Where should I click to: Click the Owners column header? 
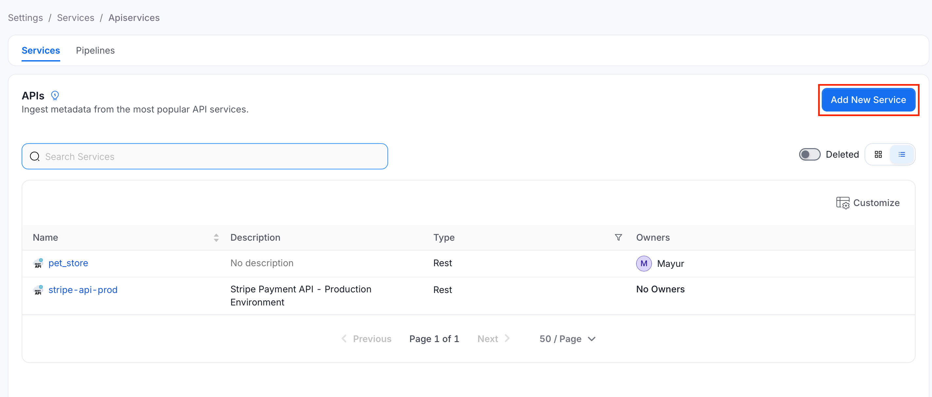click(x=653, y=237)
